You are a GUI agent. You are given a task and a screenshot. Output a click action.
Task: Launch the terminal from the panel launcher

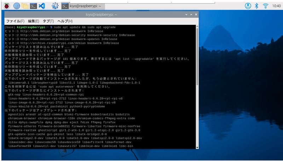coord(33,6)
